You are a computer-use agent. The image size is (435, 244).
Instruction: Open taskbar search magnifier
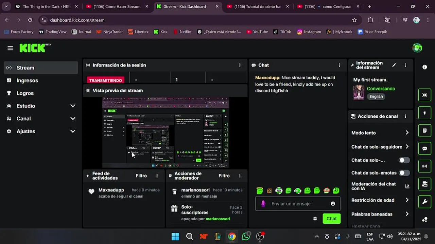[x=190, y=237]
